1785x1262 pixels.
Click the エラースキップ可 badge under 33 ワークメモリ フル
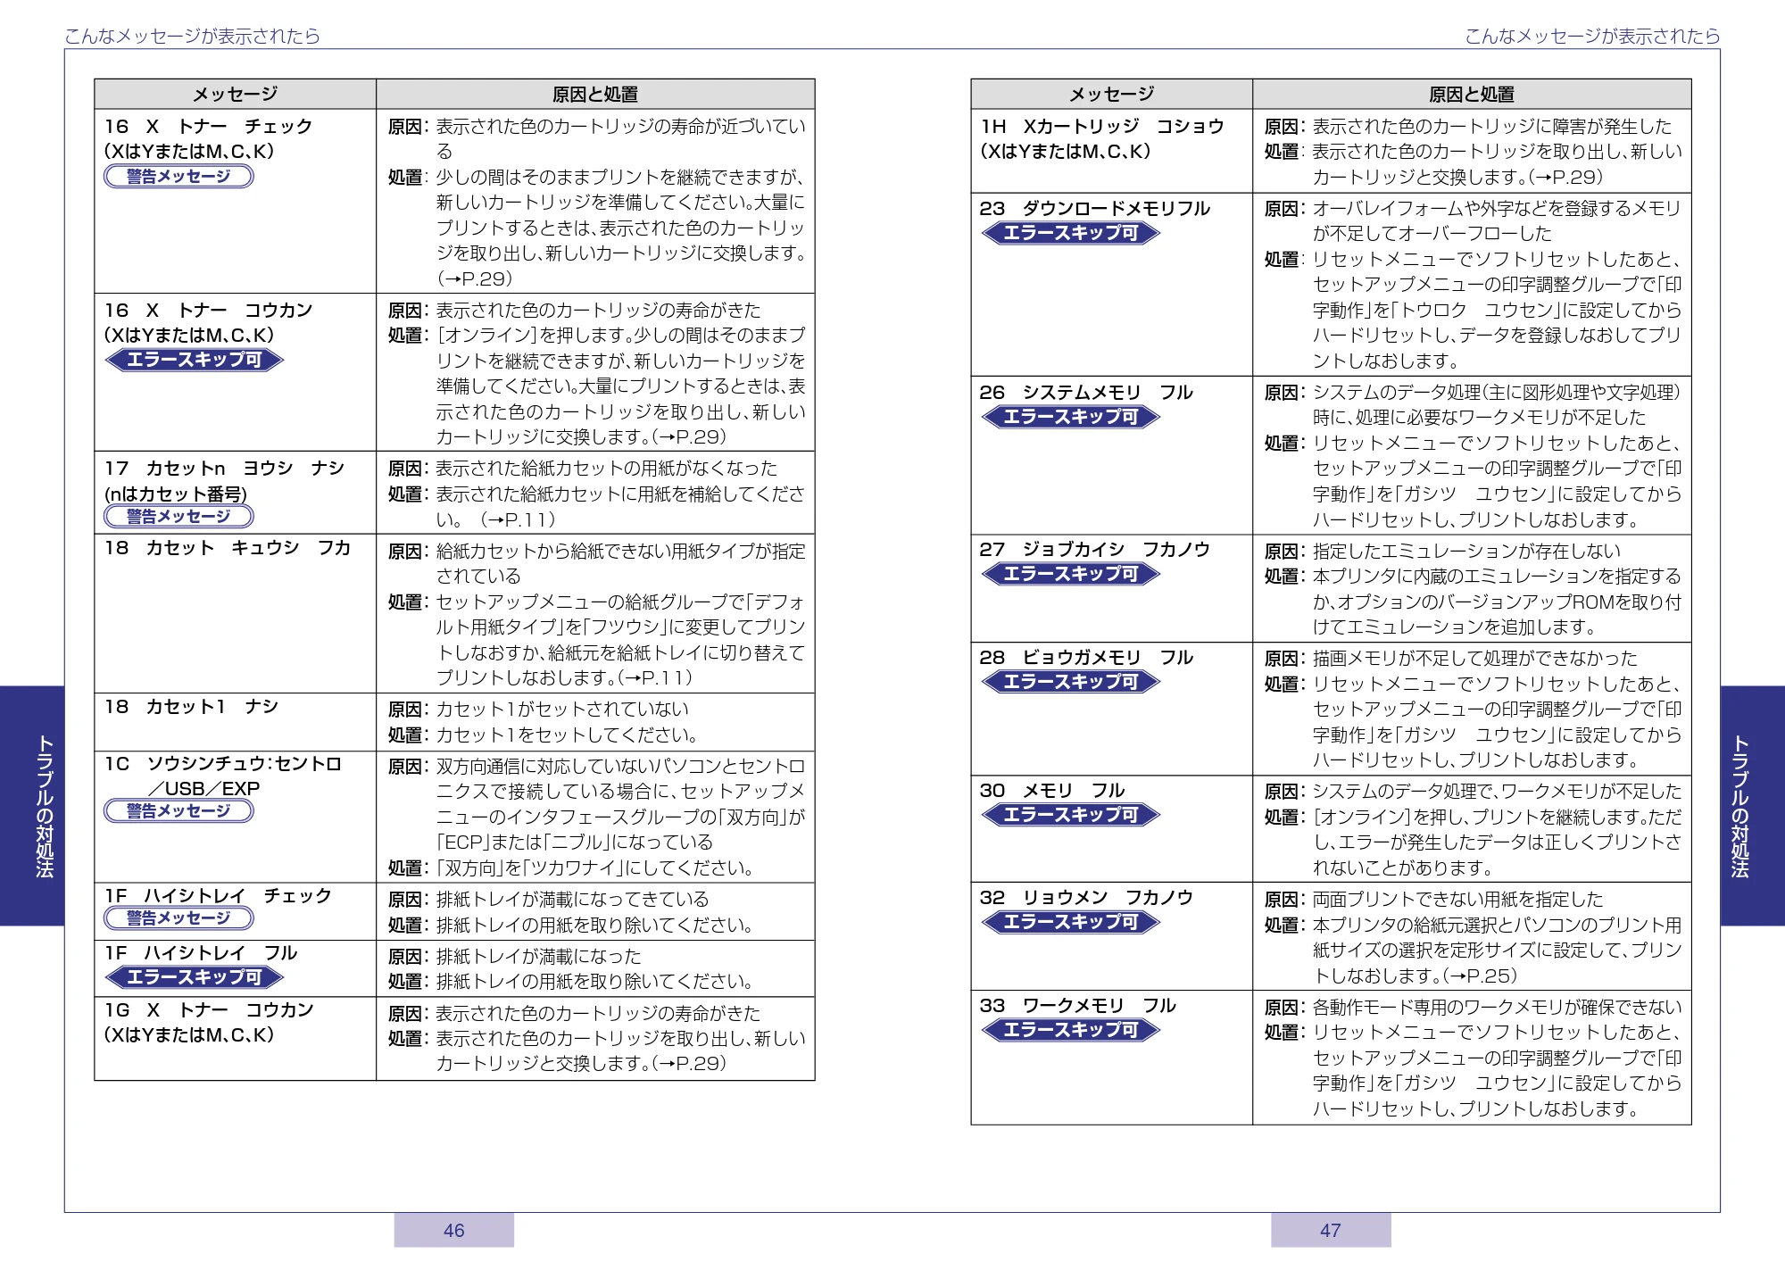1070,1030
